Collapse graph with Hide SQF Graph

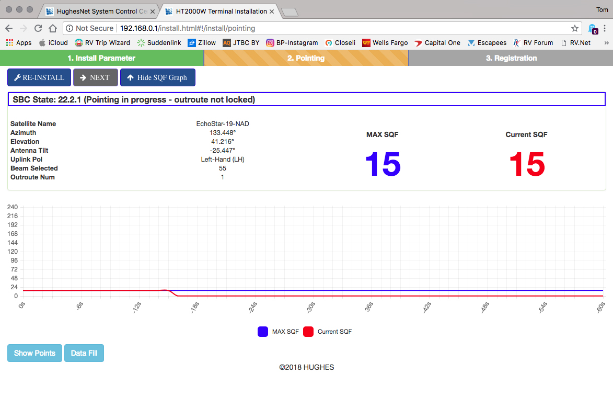[157, 77]
